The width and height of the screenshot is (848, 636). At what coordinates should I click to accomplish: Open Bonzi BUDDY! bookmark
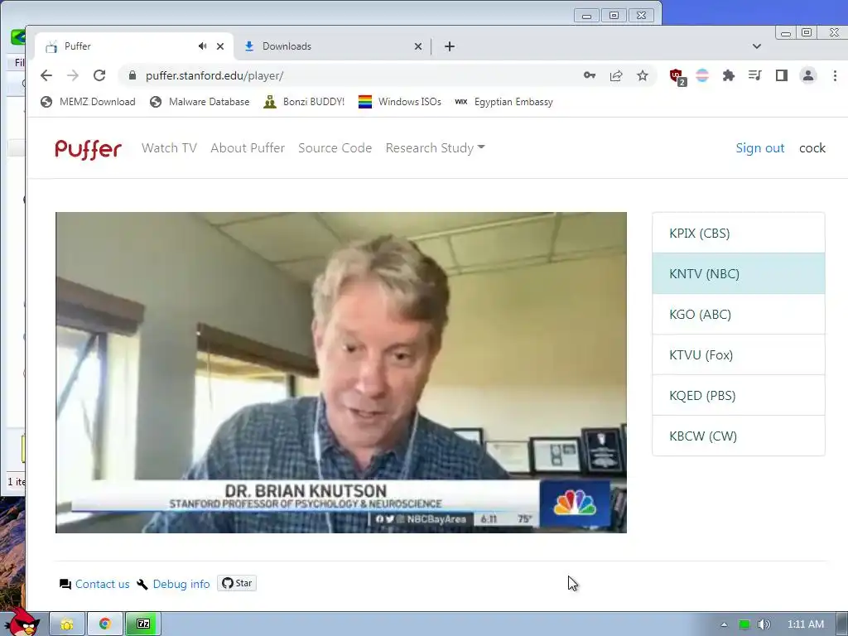point(304,102)
